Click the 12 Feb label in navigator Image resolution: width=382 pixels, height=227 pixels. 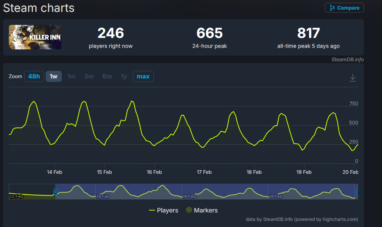(17, 196)
